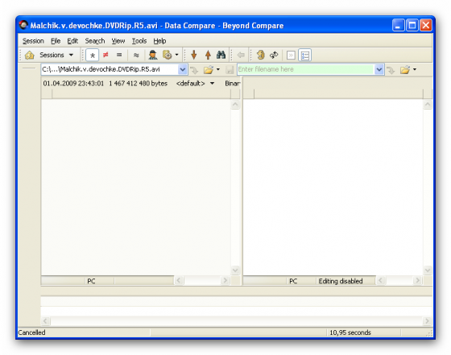The height and width of the screenshot is (355, 451).
Task: Open the Tools menu
Action: tap(139, 41)
